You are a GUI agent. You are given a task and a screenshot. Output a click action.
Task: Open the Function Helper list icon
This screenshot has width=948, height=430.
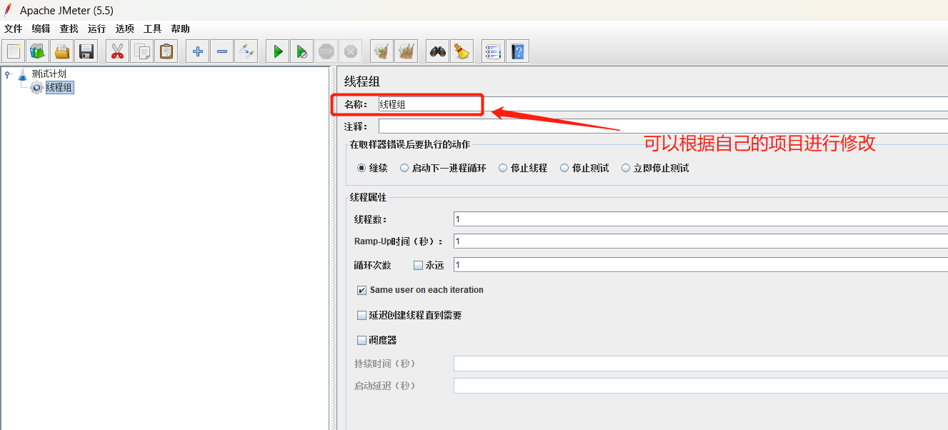[x=493, y=51]
